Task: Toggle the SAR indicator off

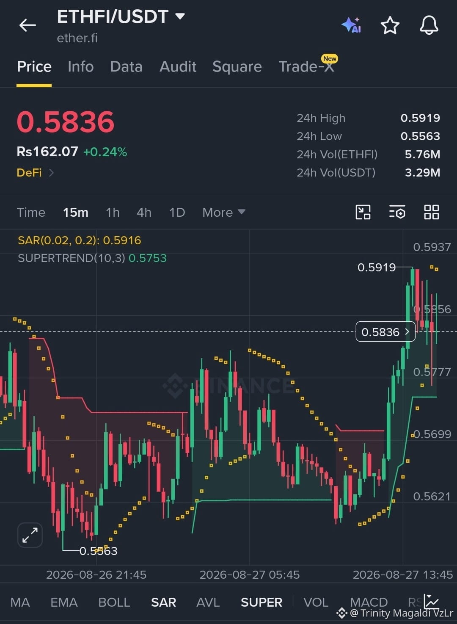Action: pos(163,602)
